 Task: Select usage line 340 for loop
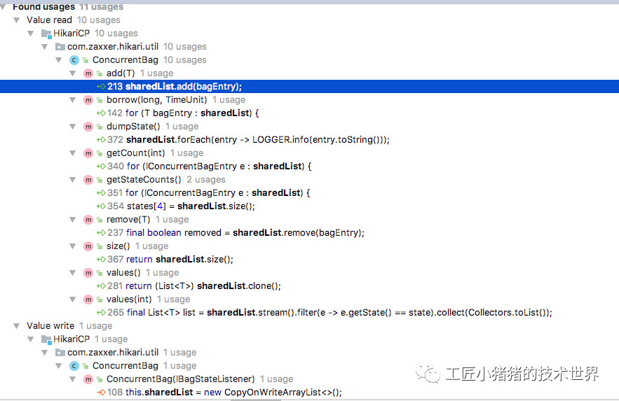209,167
